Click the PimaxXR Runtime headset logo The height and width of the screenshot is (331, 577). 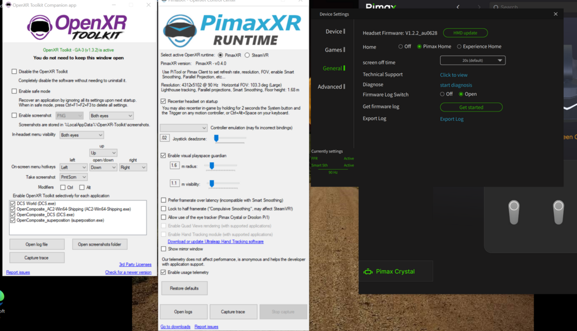coord(180,31)
